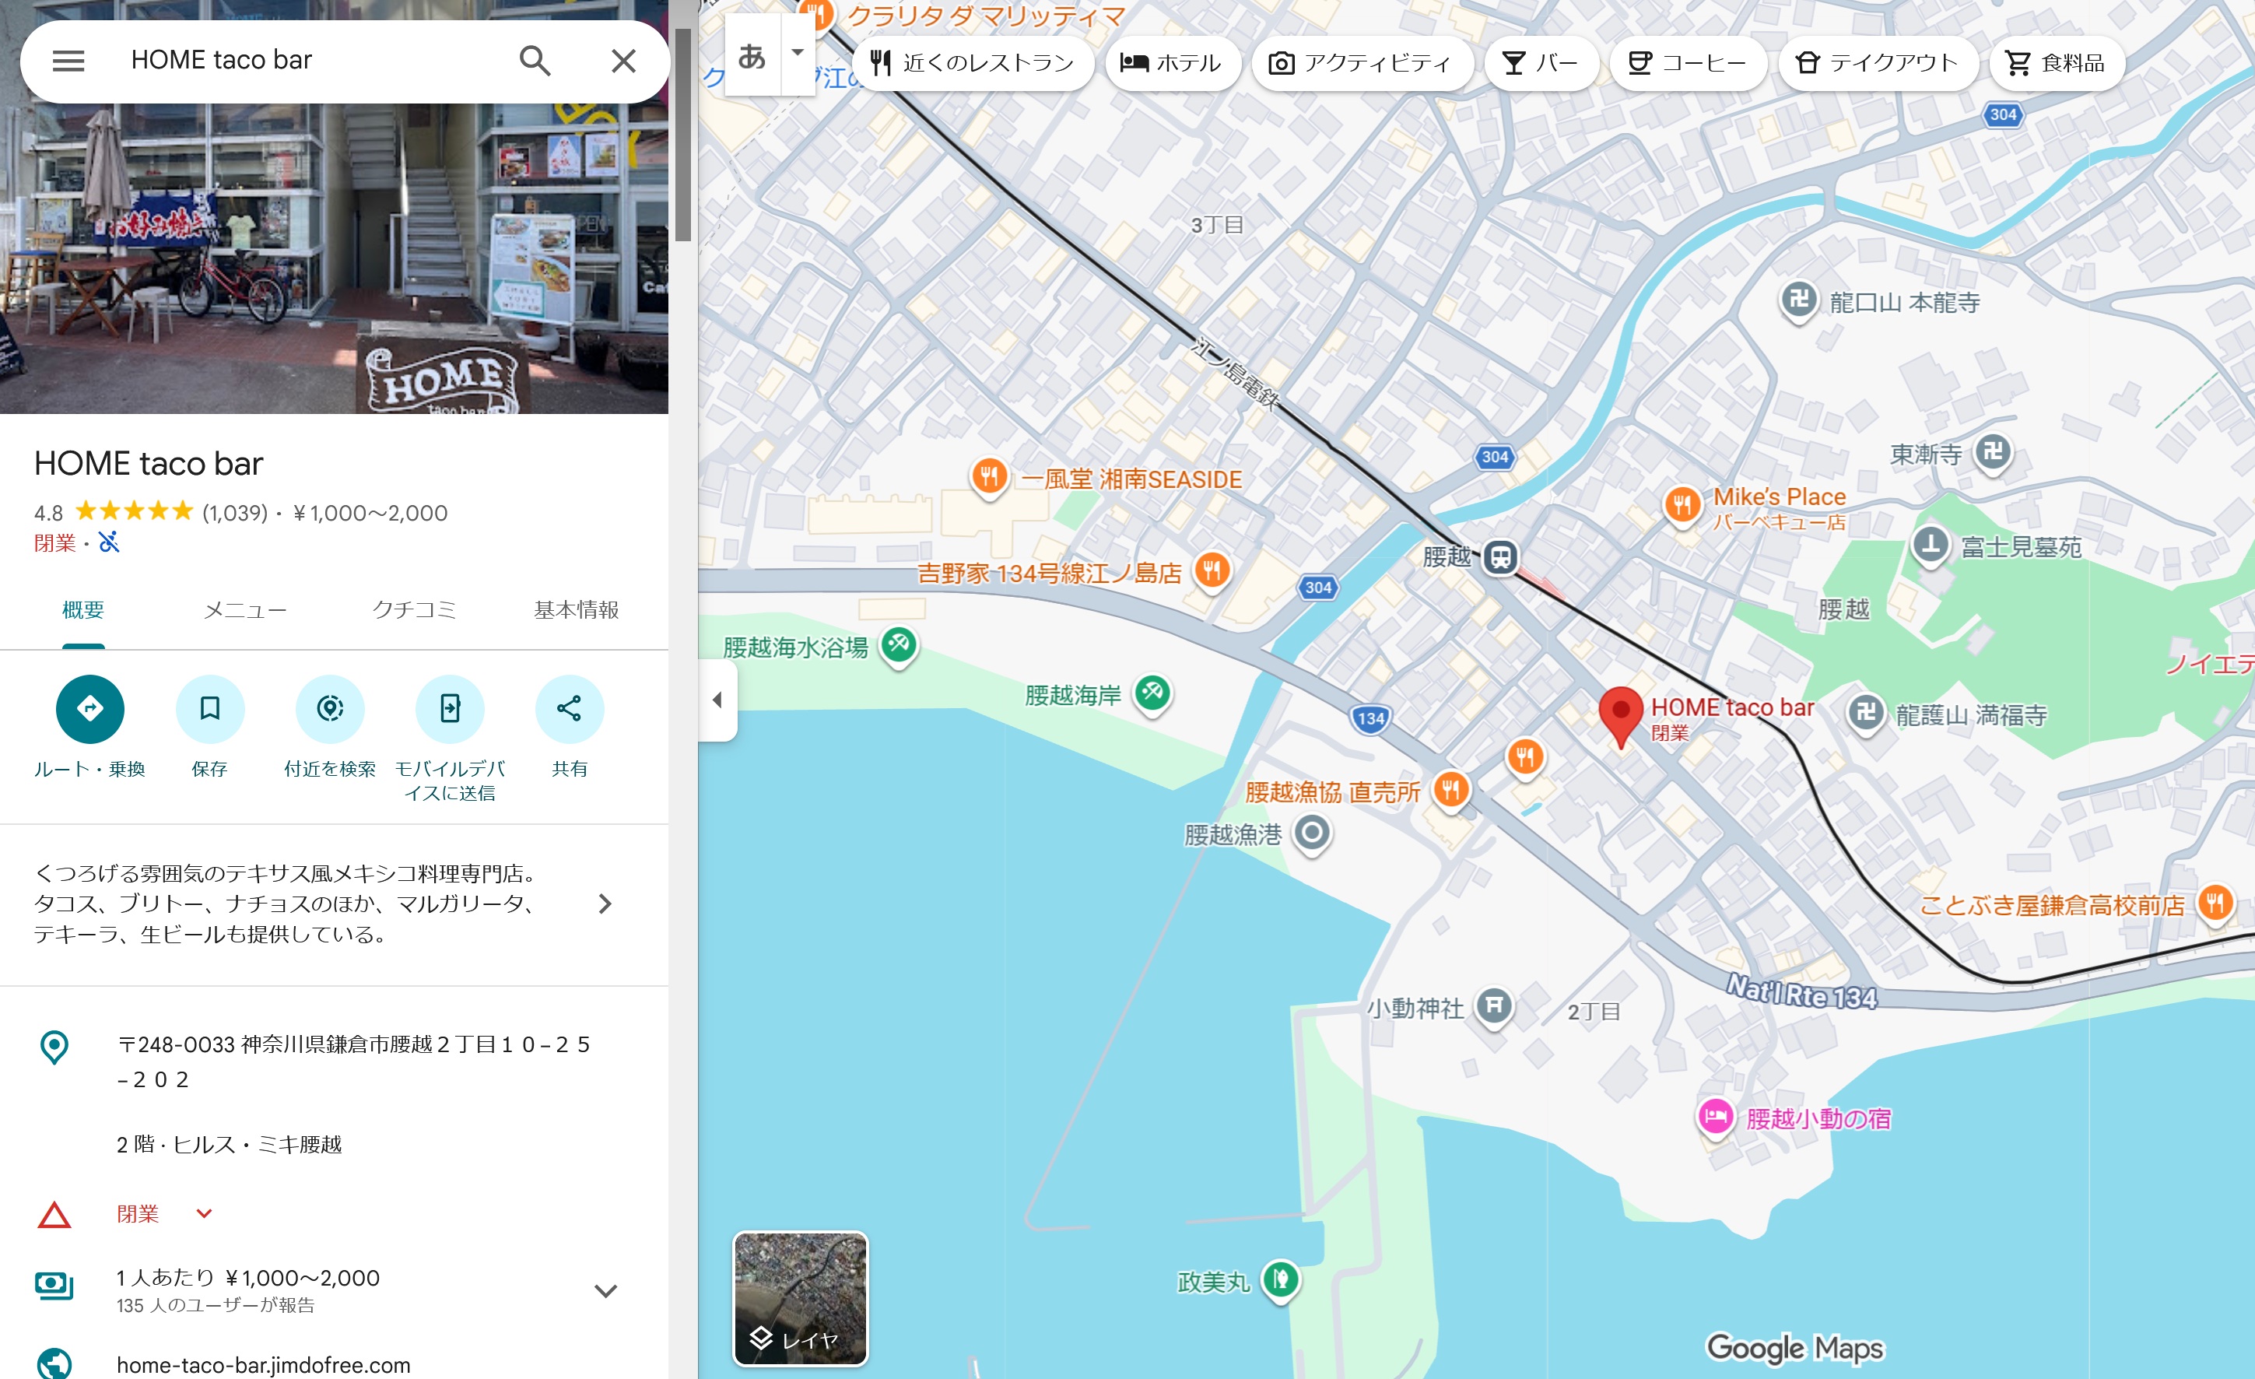The height and width of the screenshot is (1379, 2255).
Task: Click the 龍口山 本龍寺 temple marker
Action: coord(1798,300)
